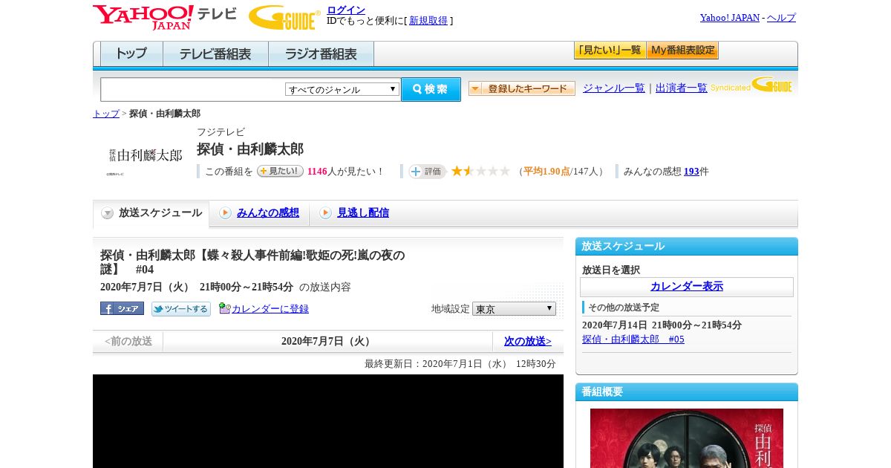Click the Yahoo! JAPAN テレビ logo
Screen dimensions: 891x468
click(x=165, y=17)
